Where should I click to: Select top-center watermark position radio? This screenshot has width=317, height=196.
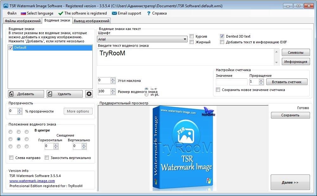(x=19, y=132)
